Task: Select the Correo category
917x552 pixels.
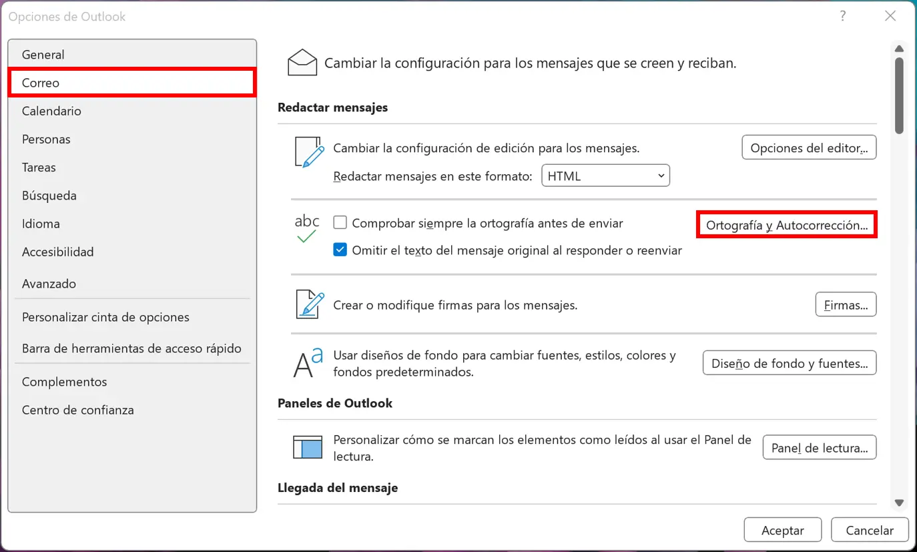Action: (132, 83)
